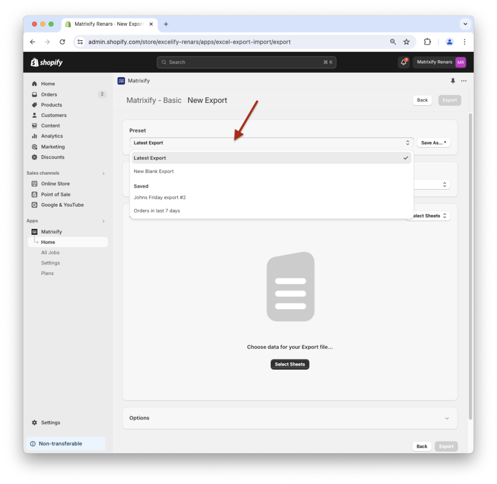
Task: Click the Products icon in the sidebar
Action: (34, 104)
